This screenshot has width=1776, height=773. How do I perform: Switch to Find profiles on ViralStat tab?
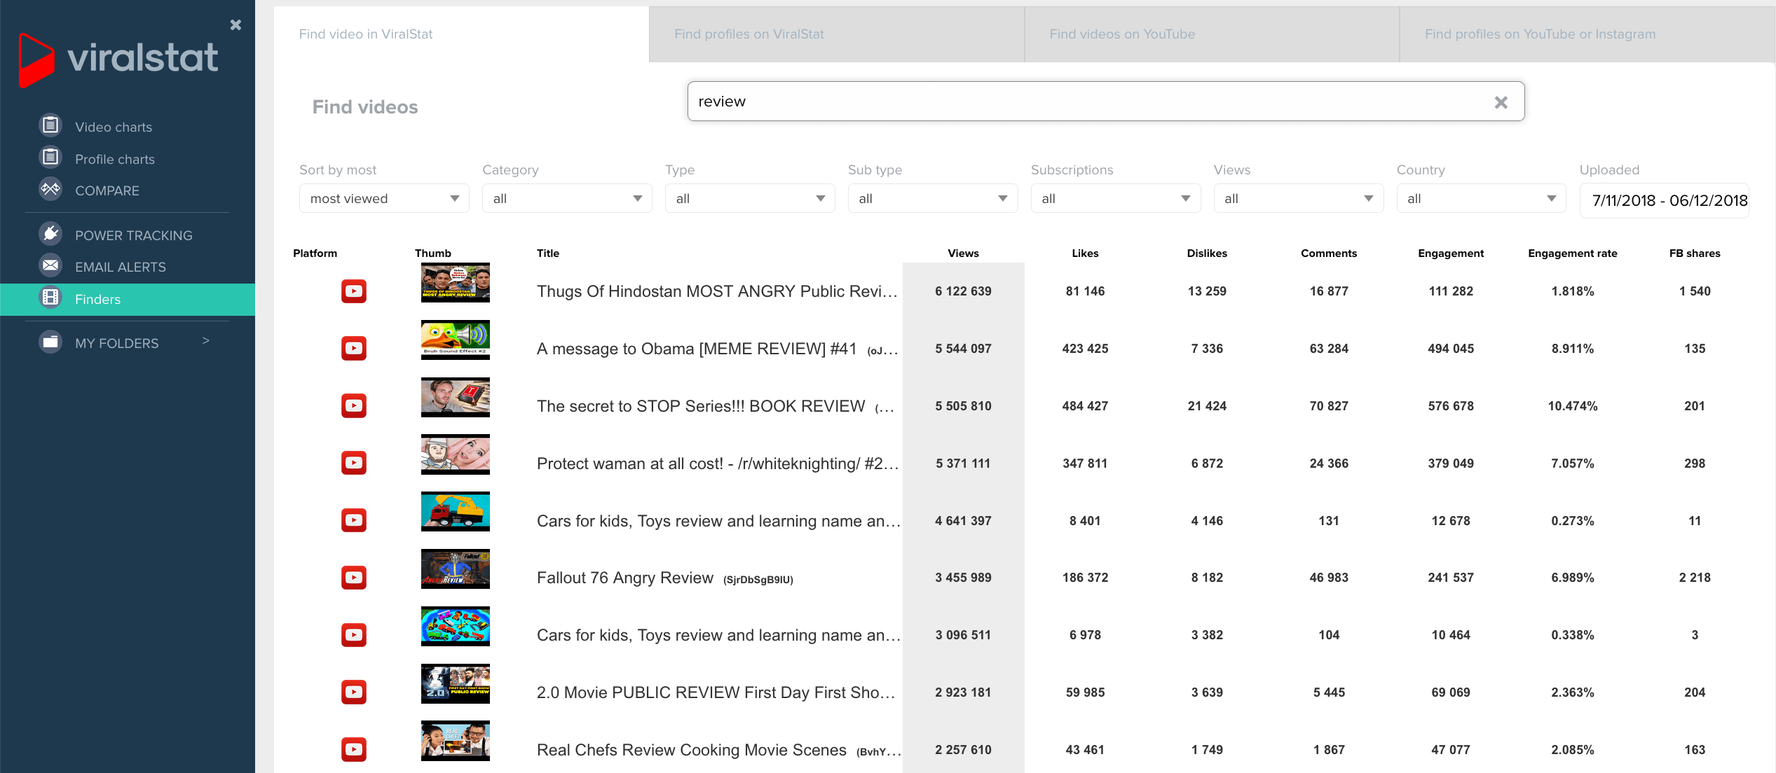click(749, 34)
